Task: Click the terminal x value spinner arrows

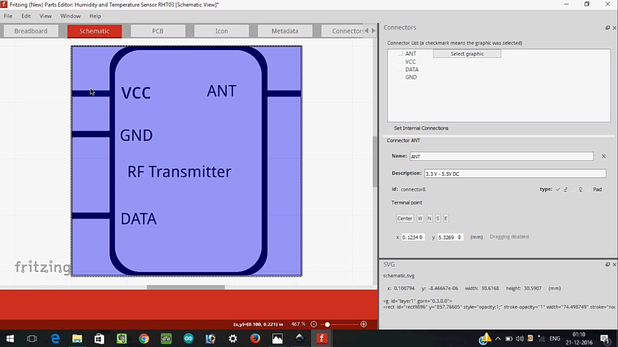Action: coord(421,237)
